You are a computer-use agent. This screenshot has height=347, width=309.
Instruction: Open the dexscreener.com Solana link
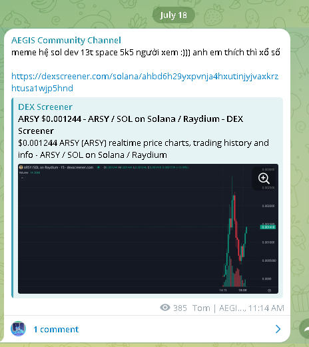(x=145, y=82)
